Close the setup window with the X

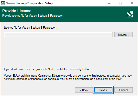(132, 3)
